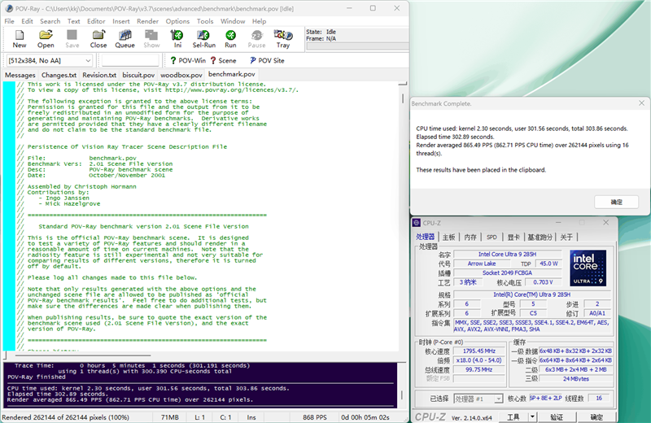Select the CPU-Z 处理器 tab

(425, 237)
